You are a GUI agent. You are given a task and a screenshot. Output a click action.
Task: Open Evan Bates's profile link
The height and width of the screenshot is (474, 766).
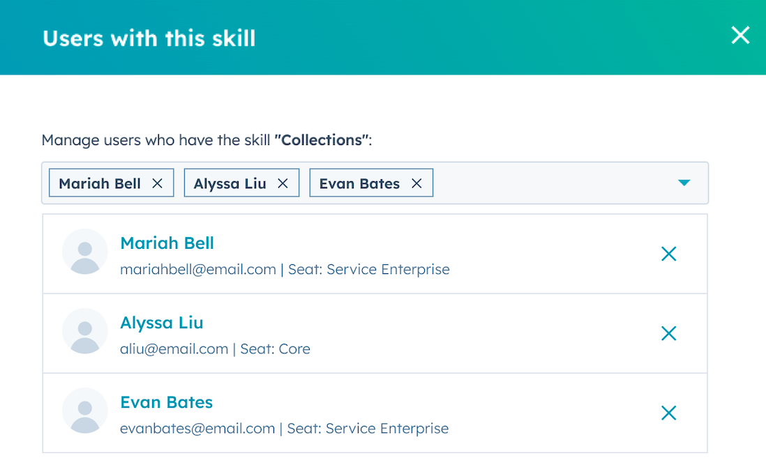point(166,402)
